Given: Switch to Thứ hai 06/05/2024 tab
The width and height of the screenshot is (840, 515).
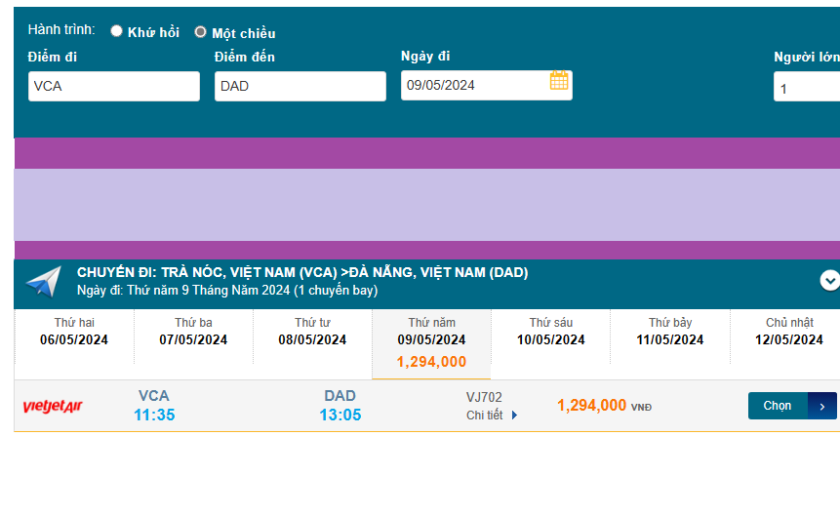Looking at the screenshot, I should pyautogui.click(x=74, y=333).
